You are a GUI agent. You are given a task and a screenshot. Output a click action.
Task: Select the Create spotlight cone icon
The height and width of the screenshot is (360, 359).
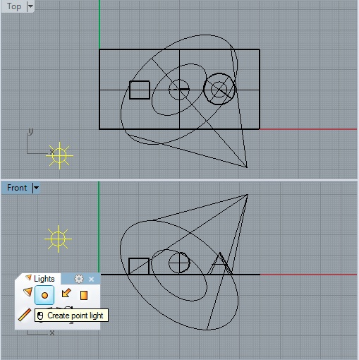tap(28, 292)
